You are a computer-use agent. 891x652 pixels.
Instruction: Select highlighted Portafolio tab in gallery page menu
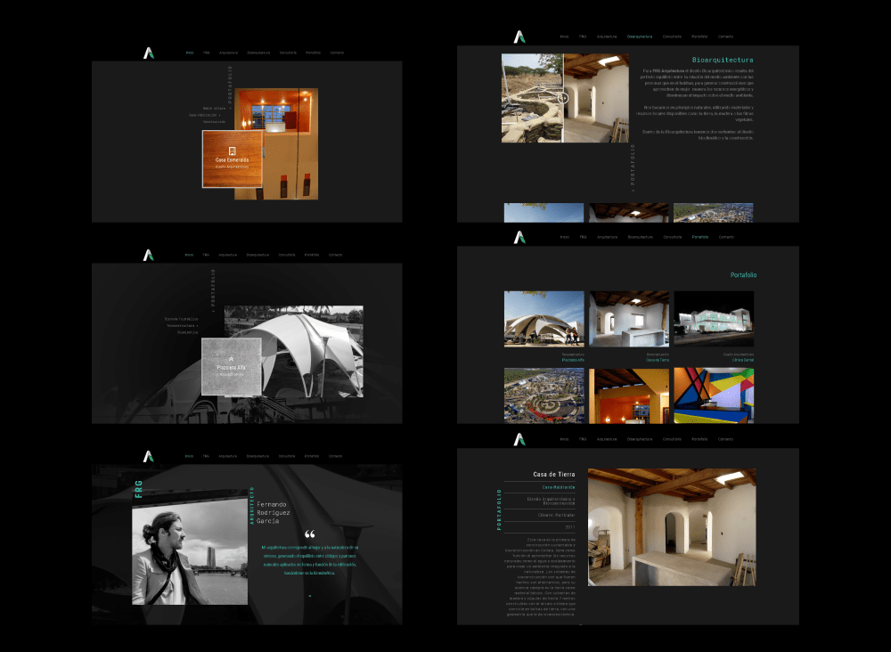click(x=699, y=237)
